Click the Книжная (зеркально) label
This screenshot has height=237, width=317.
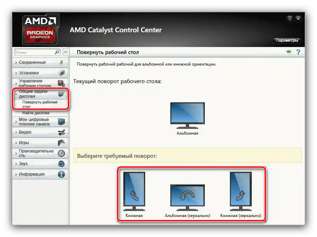pos(241,216)
